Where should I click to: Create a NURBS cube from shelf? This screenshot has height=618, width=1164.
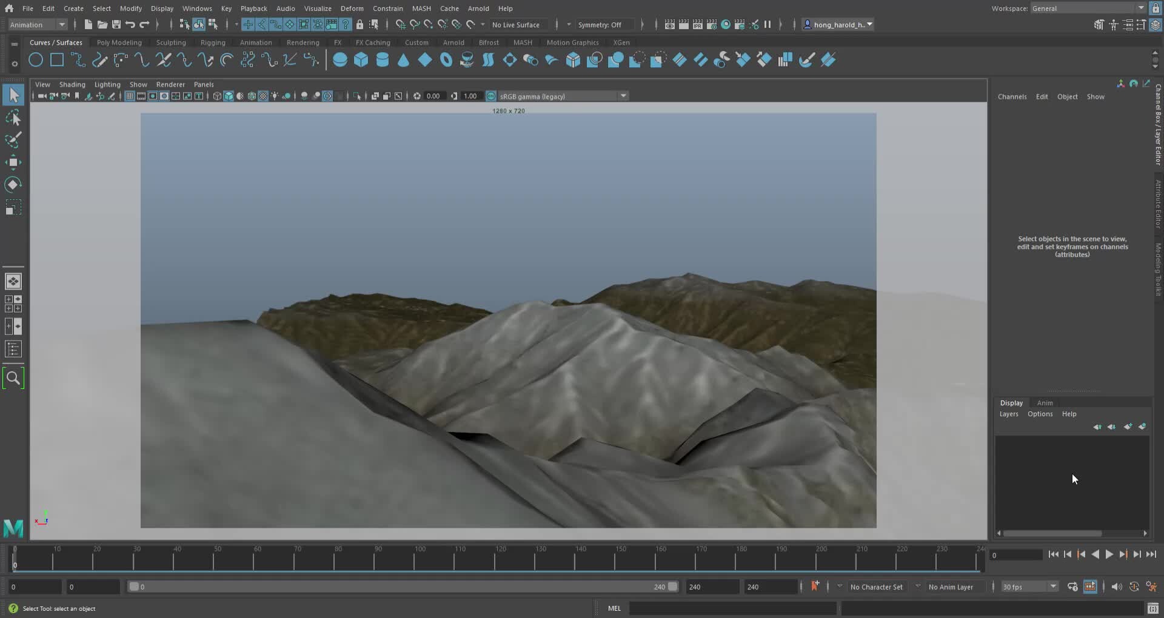point(361,60)
